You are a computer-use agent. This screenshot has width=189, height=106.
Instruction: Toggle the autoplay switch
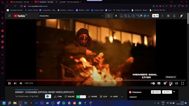153,83
